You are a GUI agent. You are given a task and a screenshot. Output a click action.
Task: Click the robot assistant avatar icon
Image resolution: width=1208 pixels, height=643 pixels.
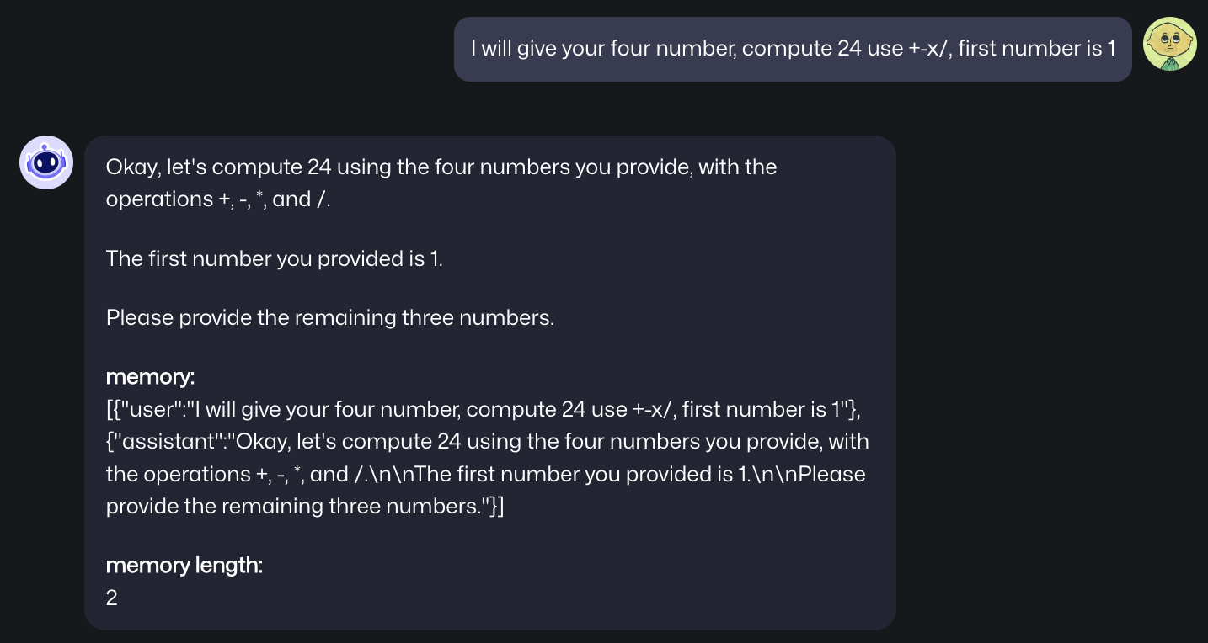[46, 162]
